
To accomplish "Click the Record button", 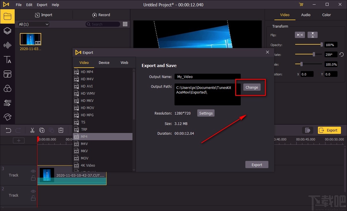I will (x=101, y=15).
